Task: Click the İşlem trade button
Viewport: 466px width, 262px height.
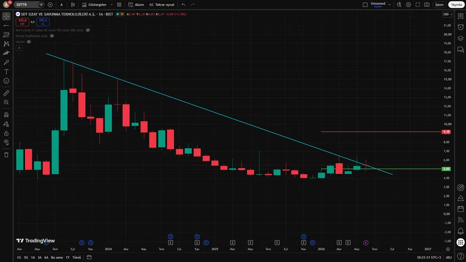Action: click(439, 5)
